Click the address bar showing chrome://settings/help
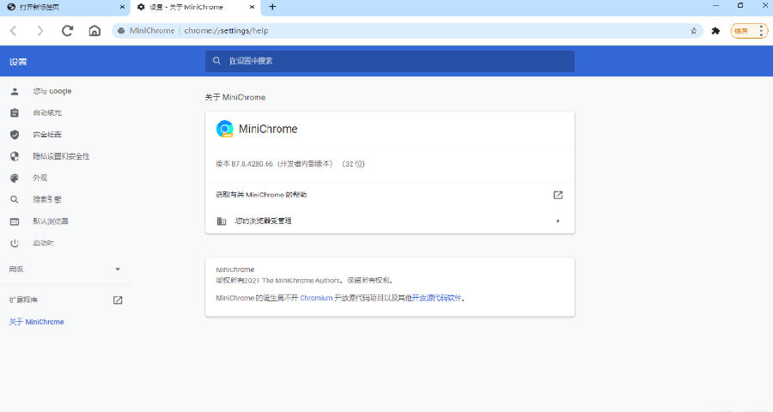The width and height of the screenshot is (773, 412). coord(407,31)
